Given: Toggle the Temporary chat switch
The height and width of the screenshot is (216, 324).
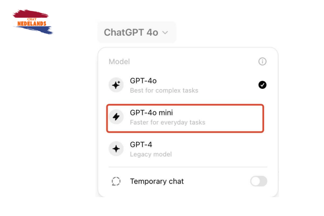Looking at the screenshot, I should click(x=259, y=181).
